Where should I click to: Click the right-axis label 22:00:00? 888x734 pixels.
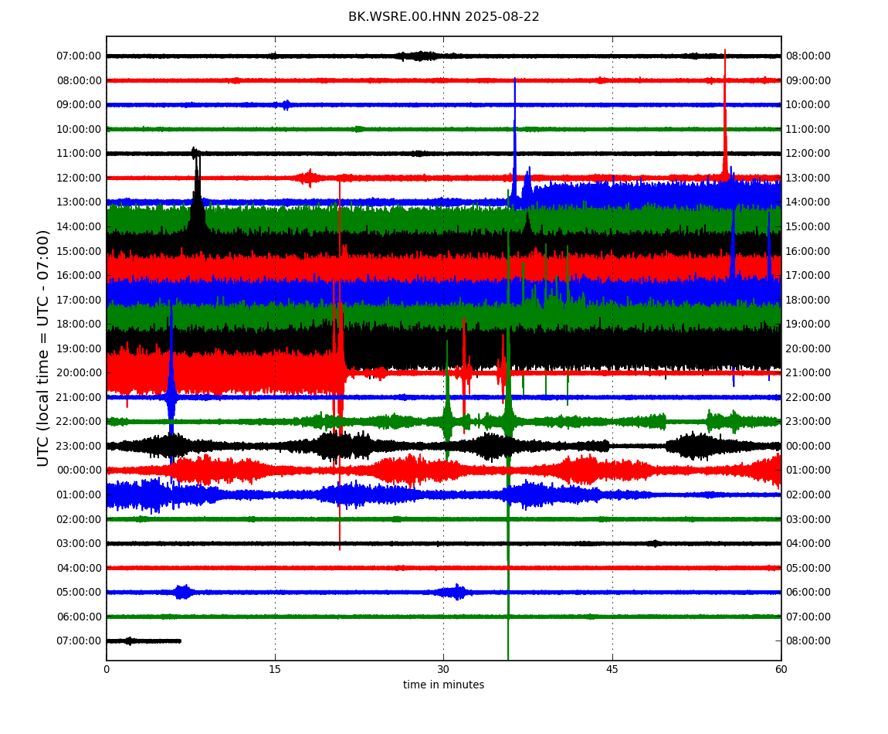[808, 397]
